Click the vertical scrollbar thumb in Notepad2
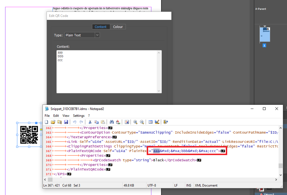 [280, 166]
